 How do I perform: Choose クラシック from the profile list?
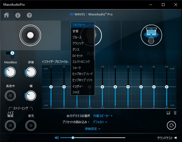[x=82, y=43]
